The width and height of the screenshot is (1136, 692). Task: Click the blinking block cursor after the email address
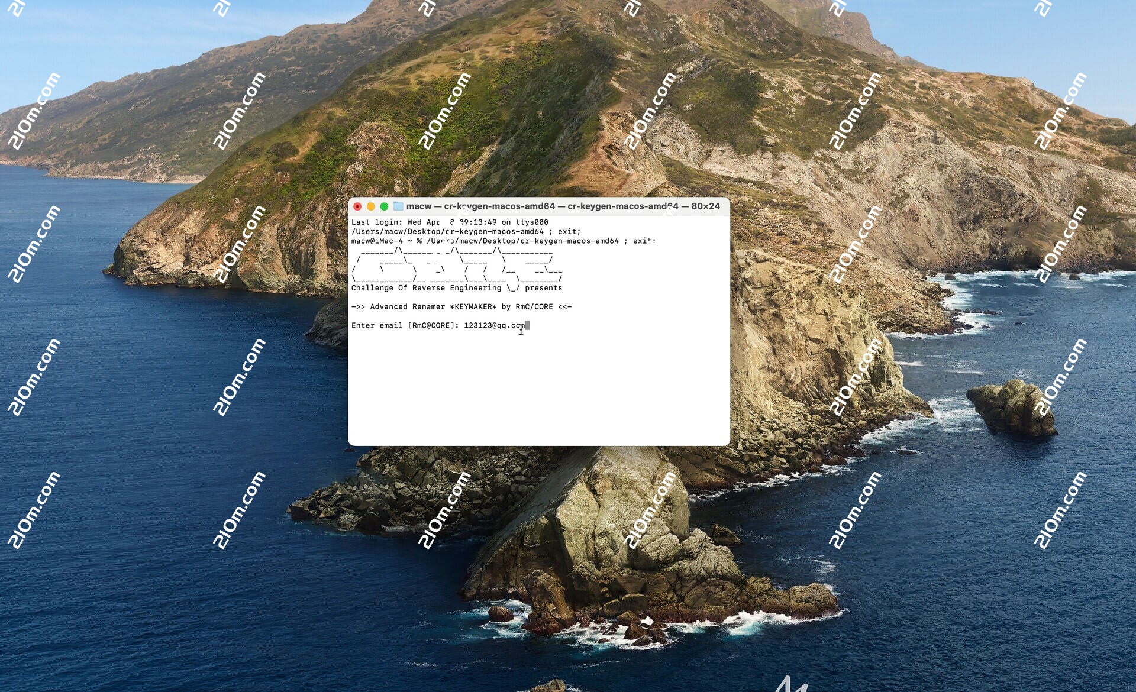(526, 325)
